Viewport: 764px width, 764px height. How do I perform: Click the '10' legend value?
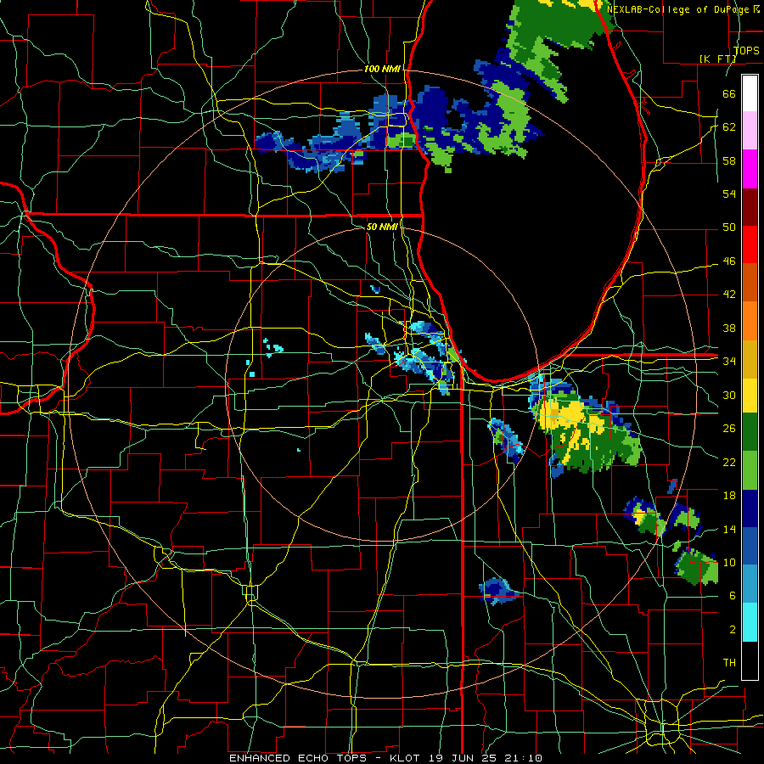(729, 562)
